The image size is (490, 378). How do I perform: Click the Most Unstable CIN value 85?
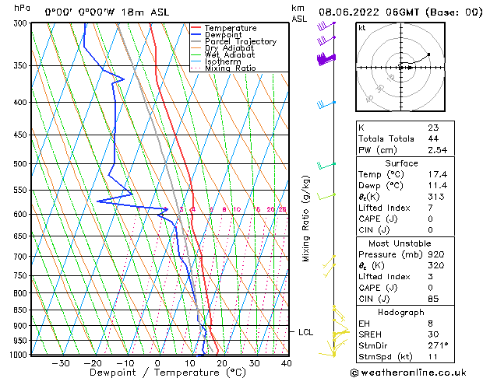click(433, 299)
